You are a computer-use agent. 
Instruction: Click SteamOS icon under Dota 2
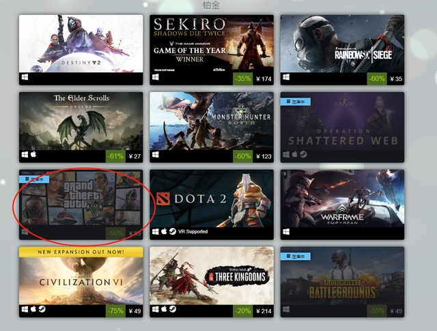coord(173,231)
